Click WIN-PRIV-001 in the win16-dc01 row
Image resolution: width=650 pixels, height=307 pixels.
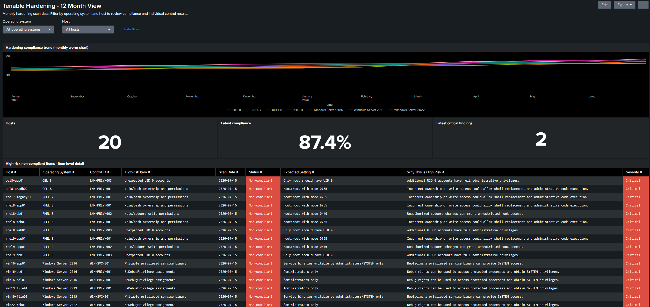[101, 272]
